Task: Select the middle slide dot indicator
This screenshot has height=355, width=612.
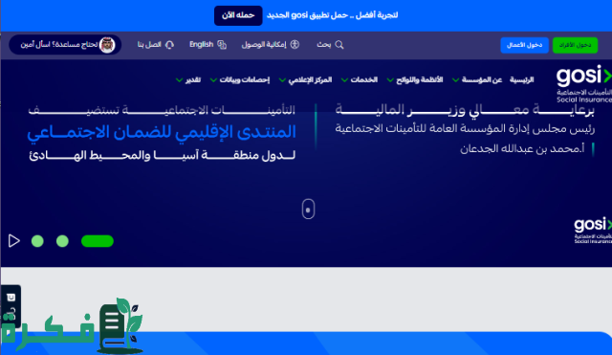Action: pyautogui.click(x=62, y=241)
